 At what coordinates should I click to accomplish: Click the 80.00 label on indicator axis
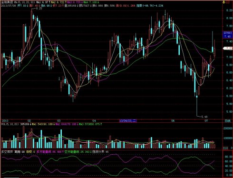229,157
